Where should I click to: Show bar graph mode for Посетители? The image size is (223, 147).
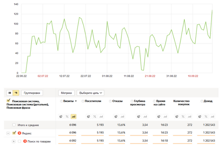click(x=101, y=116)
